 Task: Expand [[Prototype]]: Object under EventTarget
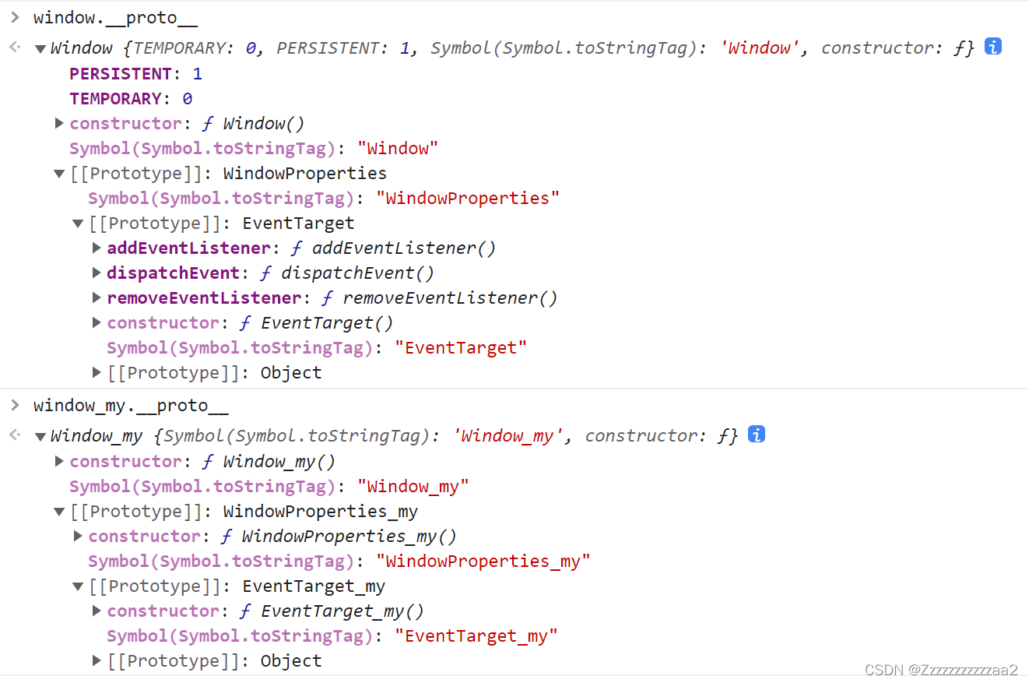pyautogui.click(x=97, y=372)
